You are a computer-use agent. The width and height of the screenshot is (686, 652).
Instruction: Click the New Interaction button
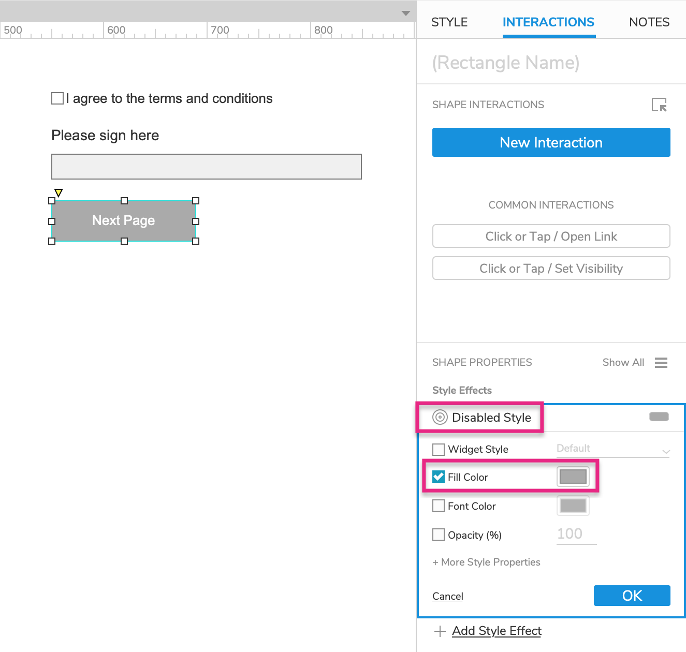pyautogui.click(x=551, y=142)
